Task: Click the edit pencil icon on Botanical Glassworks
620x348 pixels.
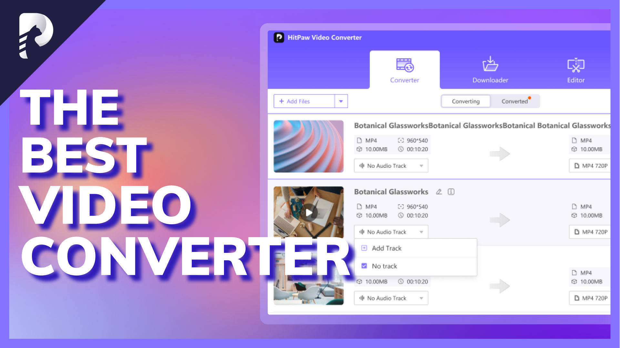Action: [x=439, y=192]
